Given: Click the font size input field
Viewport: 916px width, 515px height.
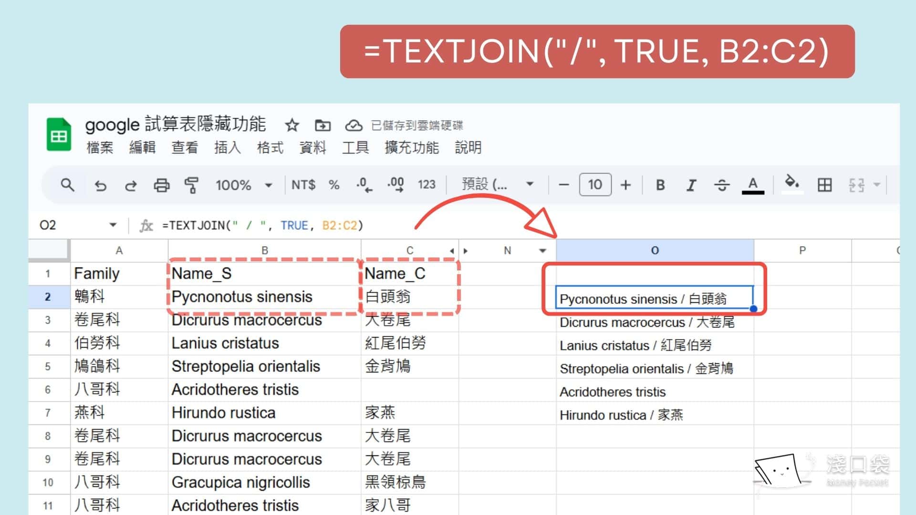Looking at the screenshot, I should tap(595, 185).
